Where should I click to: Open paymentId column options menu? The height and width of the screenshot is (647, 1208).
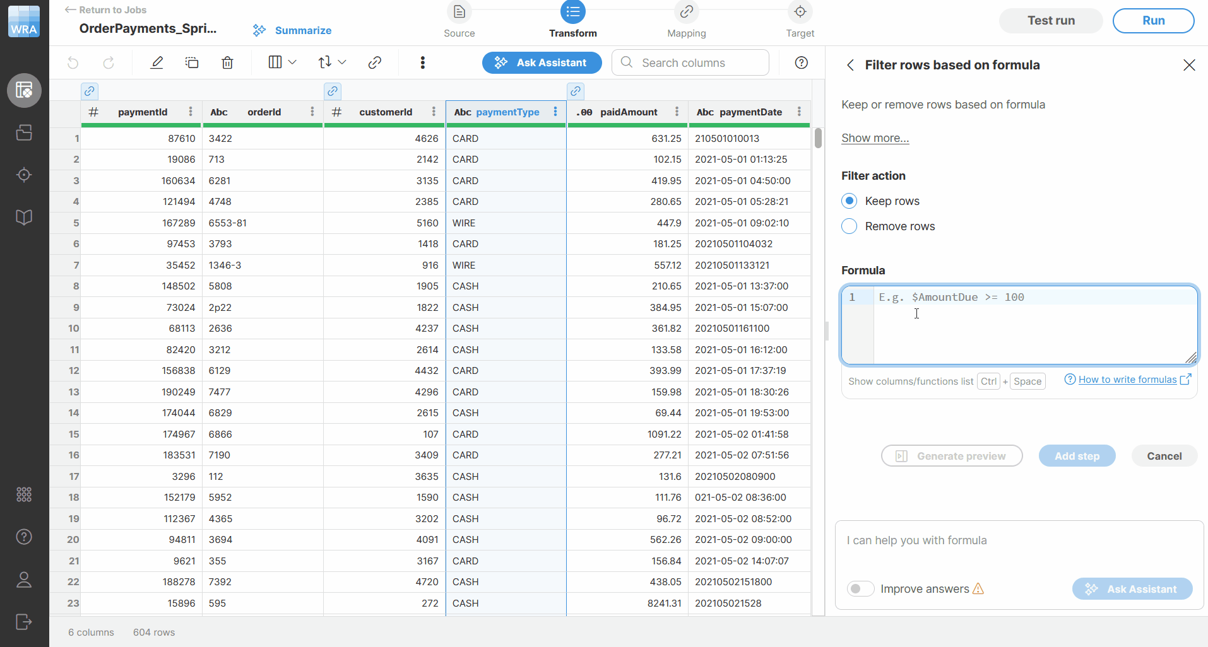pyautogui.click(x=191, y=112)
